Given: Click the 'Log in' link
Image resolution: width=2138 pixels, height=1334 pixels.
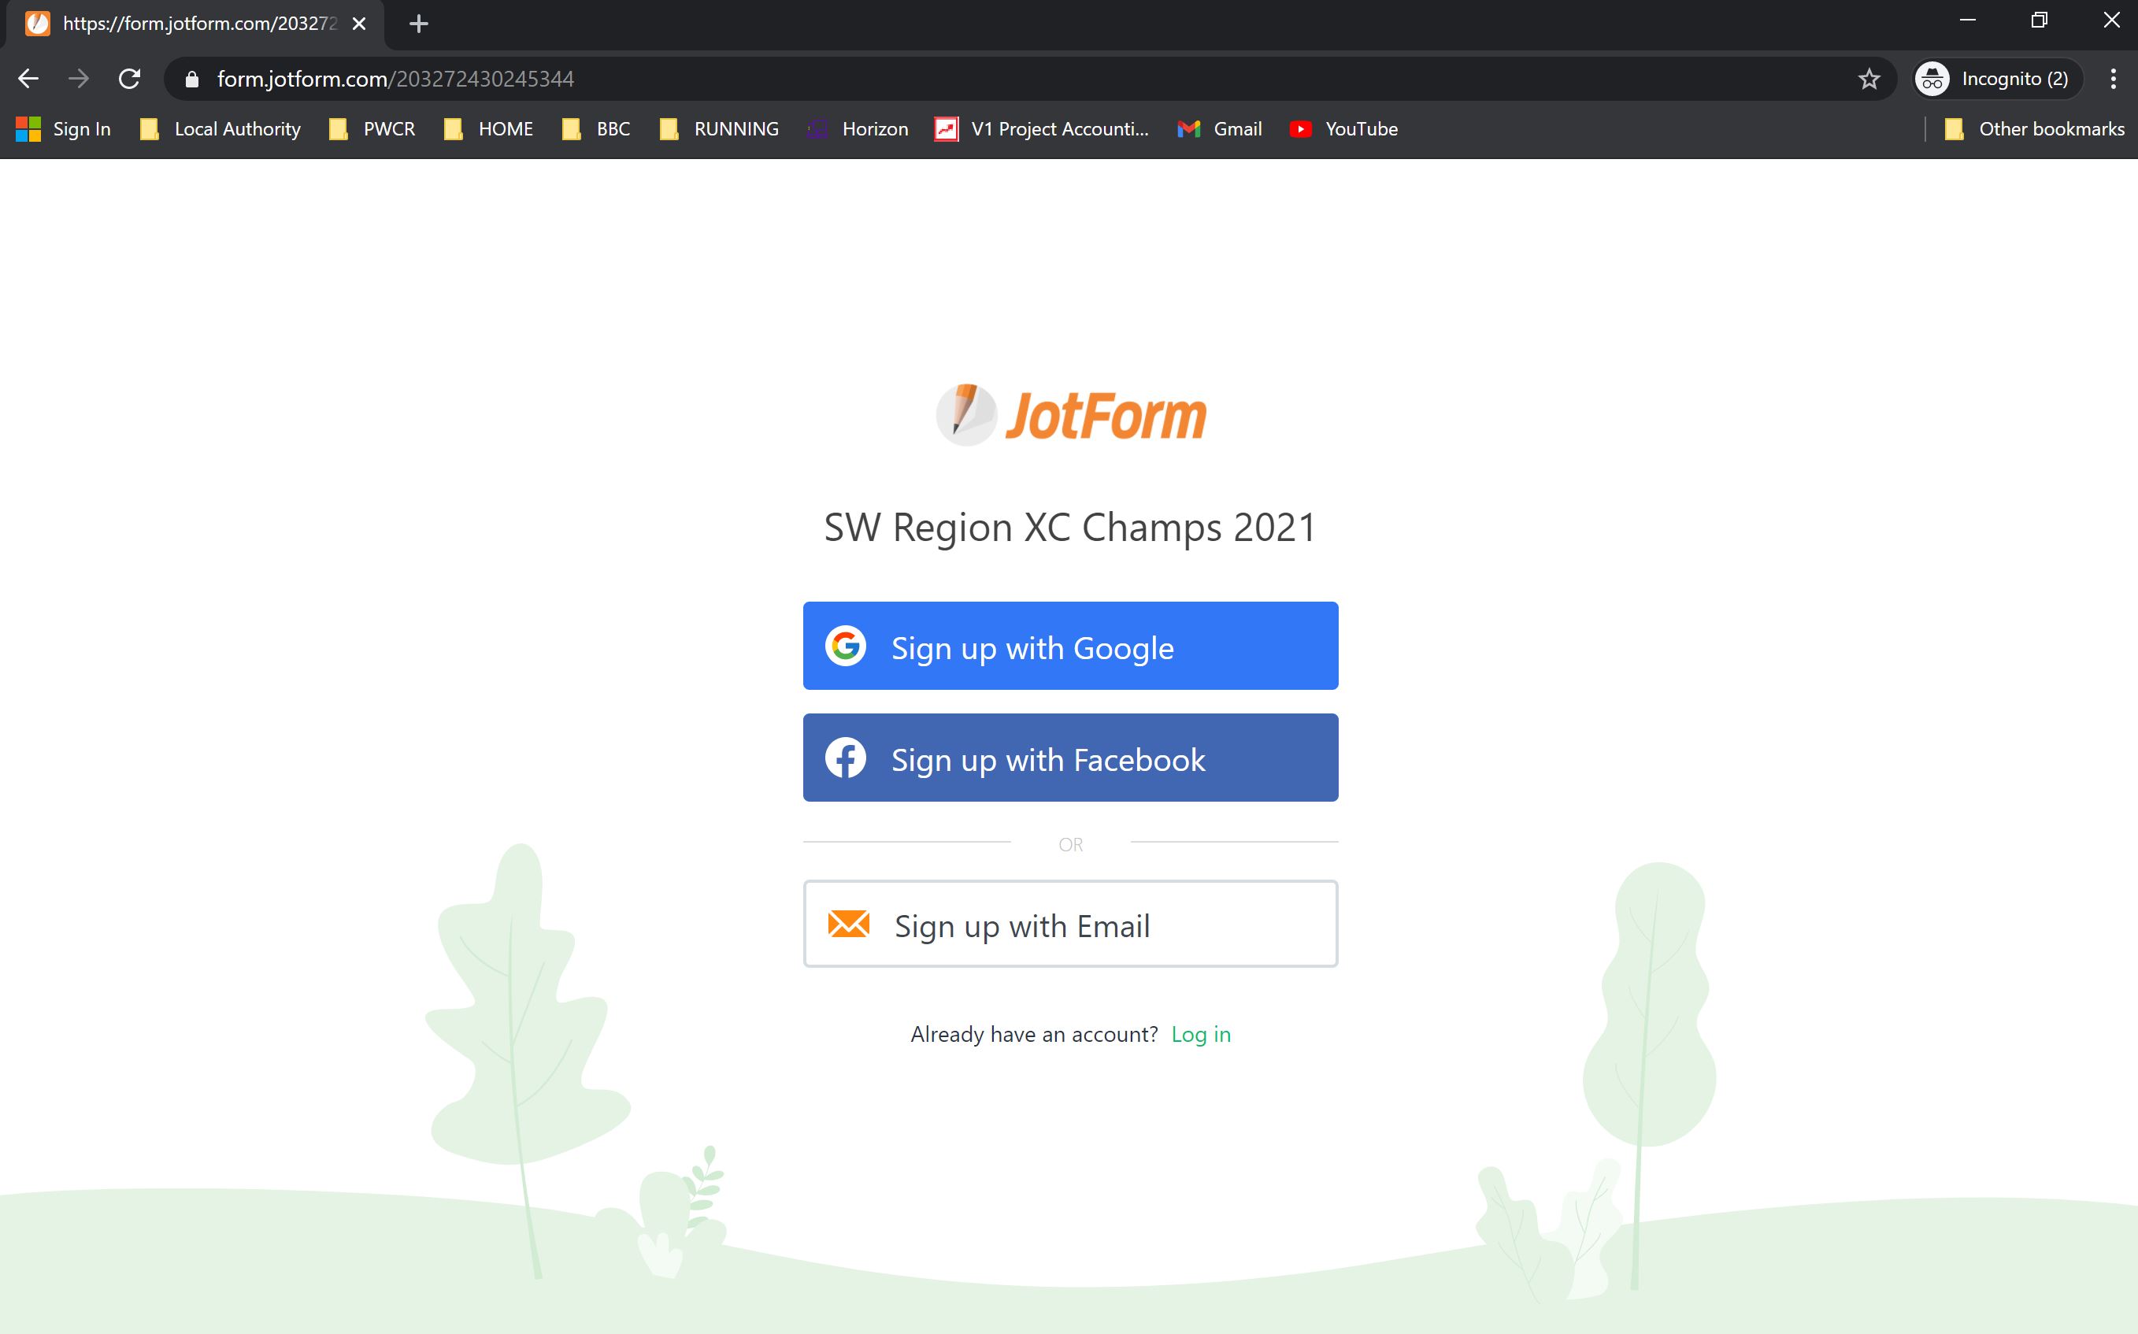Looking at the screenshot, I should 1202,1032.
